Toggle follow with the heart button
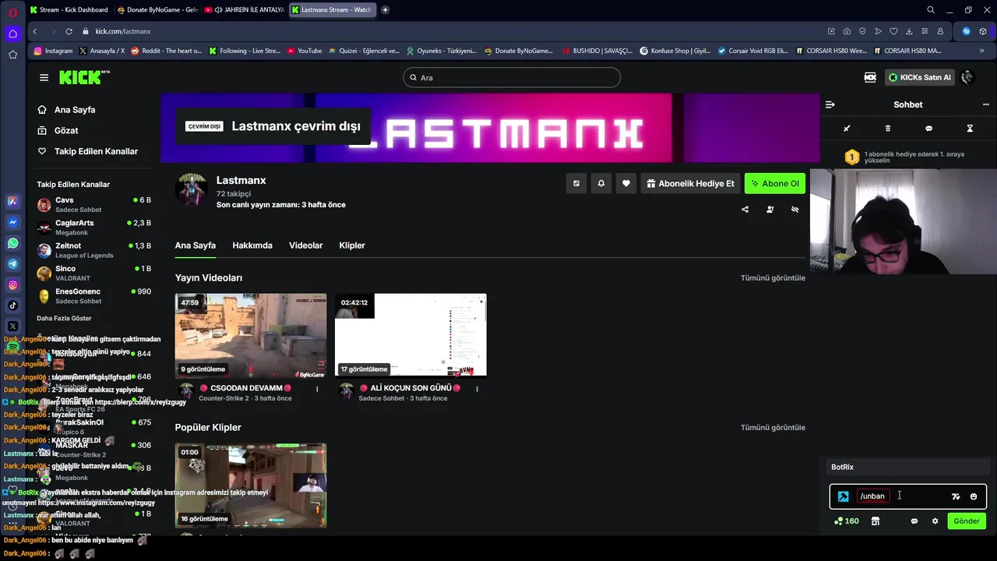997x561 pixels. pyautogui.click(x=625, y=183)
